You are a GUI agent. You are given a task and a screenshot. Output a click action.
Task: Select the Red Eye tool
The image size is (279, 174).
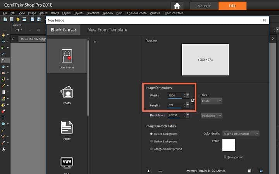pos(3,73)
